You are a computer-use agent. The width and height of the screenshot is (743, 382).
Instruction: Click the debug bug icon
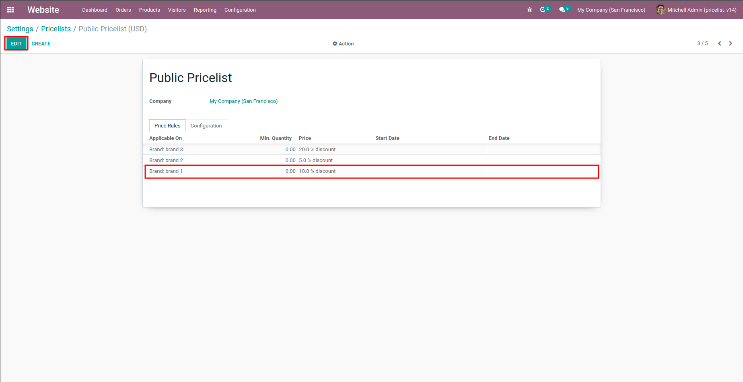pos(529,10)
